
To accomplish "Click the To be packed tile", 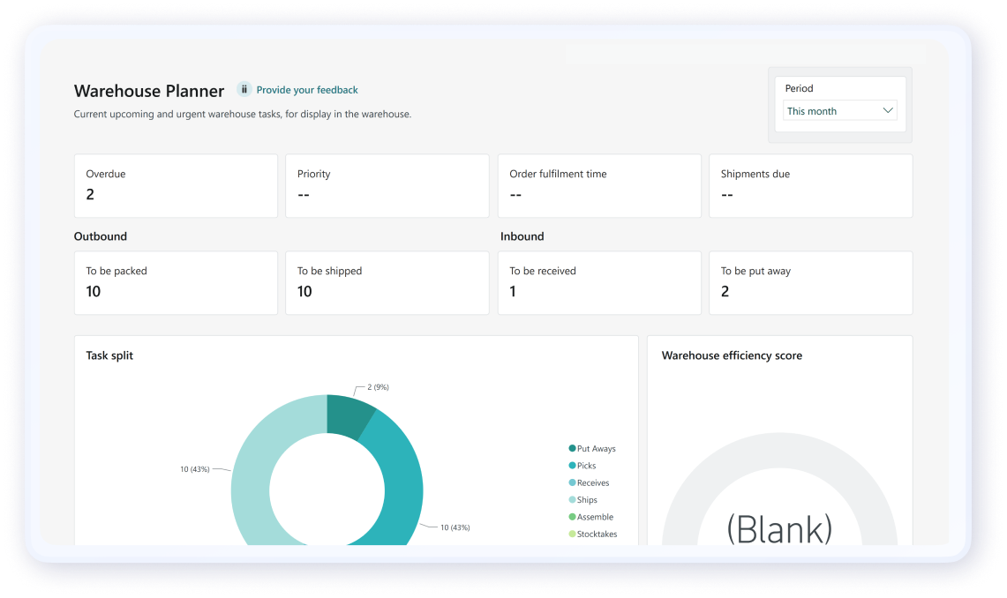I will [x=176, y=282].
